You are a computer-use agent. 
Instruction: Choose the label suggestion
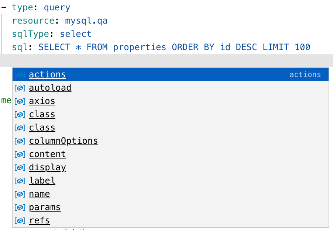click(171, 181)
